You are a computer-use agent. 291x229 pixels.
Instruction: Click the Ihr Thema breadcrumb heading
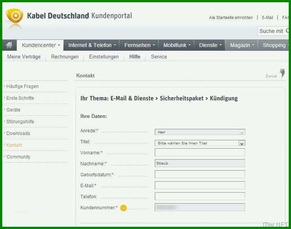(x=159, y=98)
